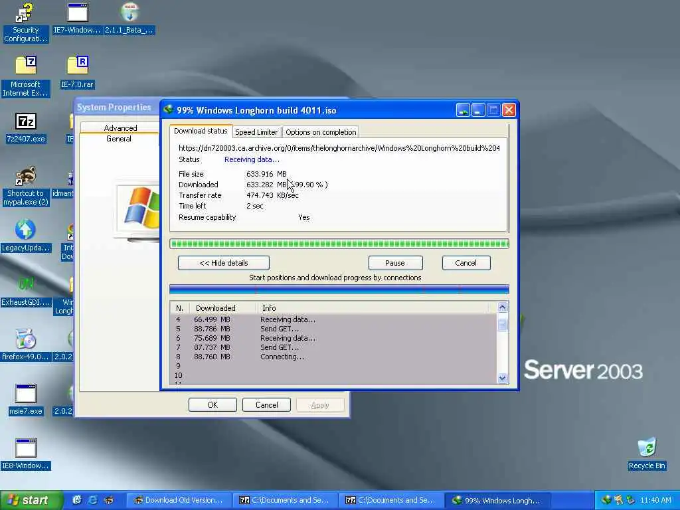Click the tray icon next to the clock
Screen dimensions: 680x510
630,500
